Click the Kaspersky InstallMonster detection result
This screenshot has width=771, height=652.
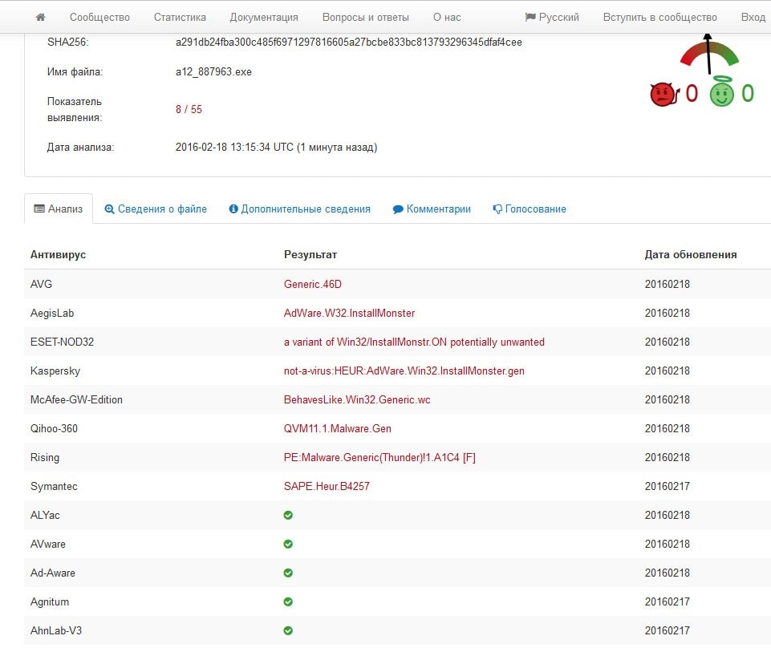pyautogui.click(x=404, y=371)
